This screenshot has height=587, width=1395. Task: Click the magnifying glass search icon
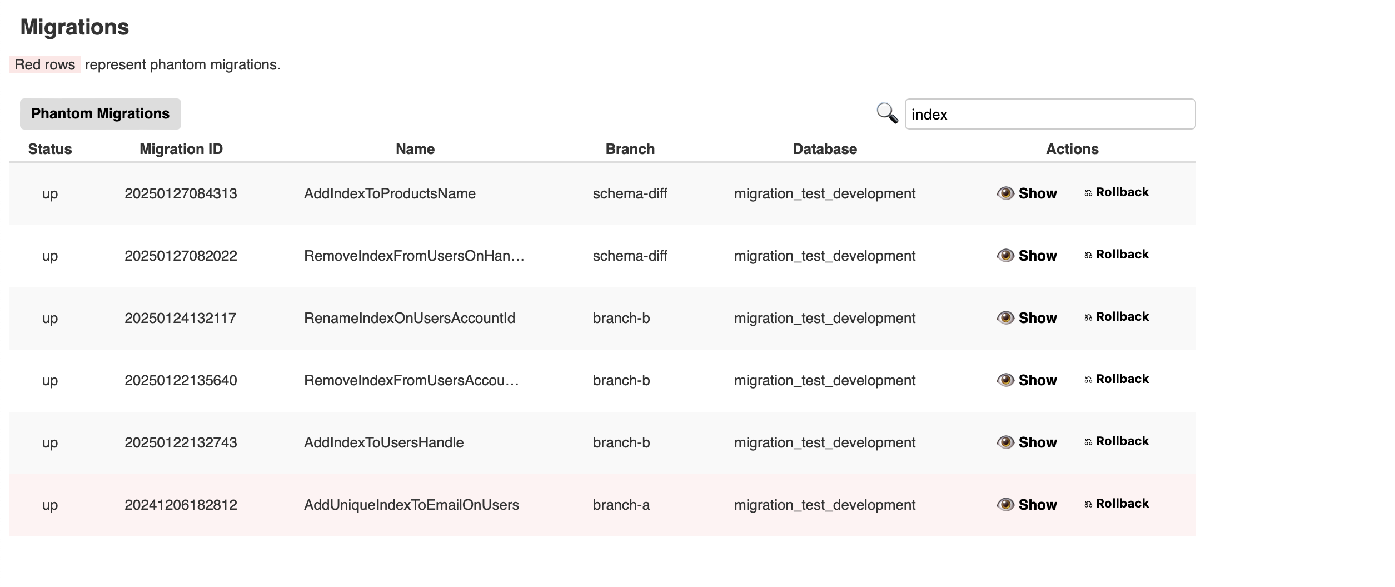[887, 113]
